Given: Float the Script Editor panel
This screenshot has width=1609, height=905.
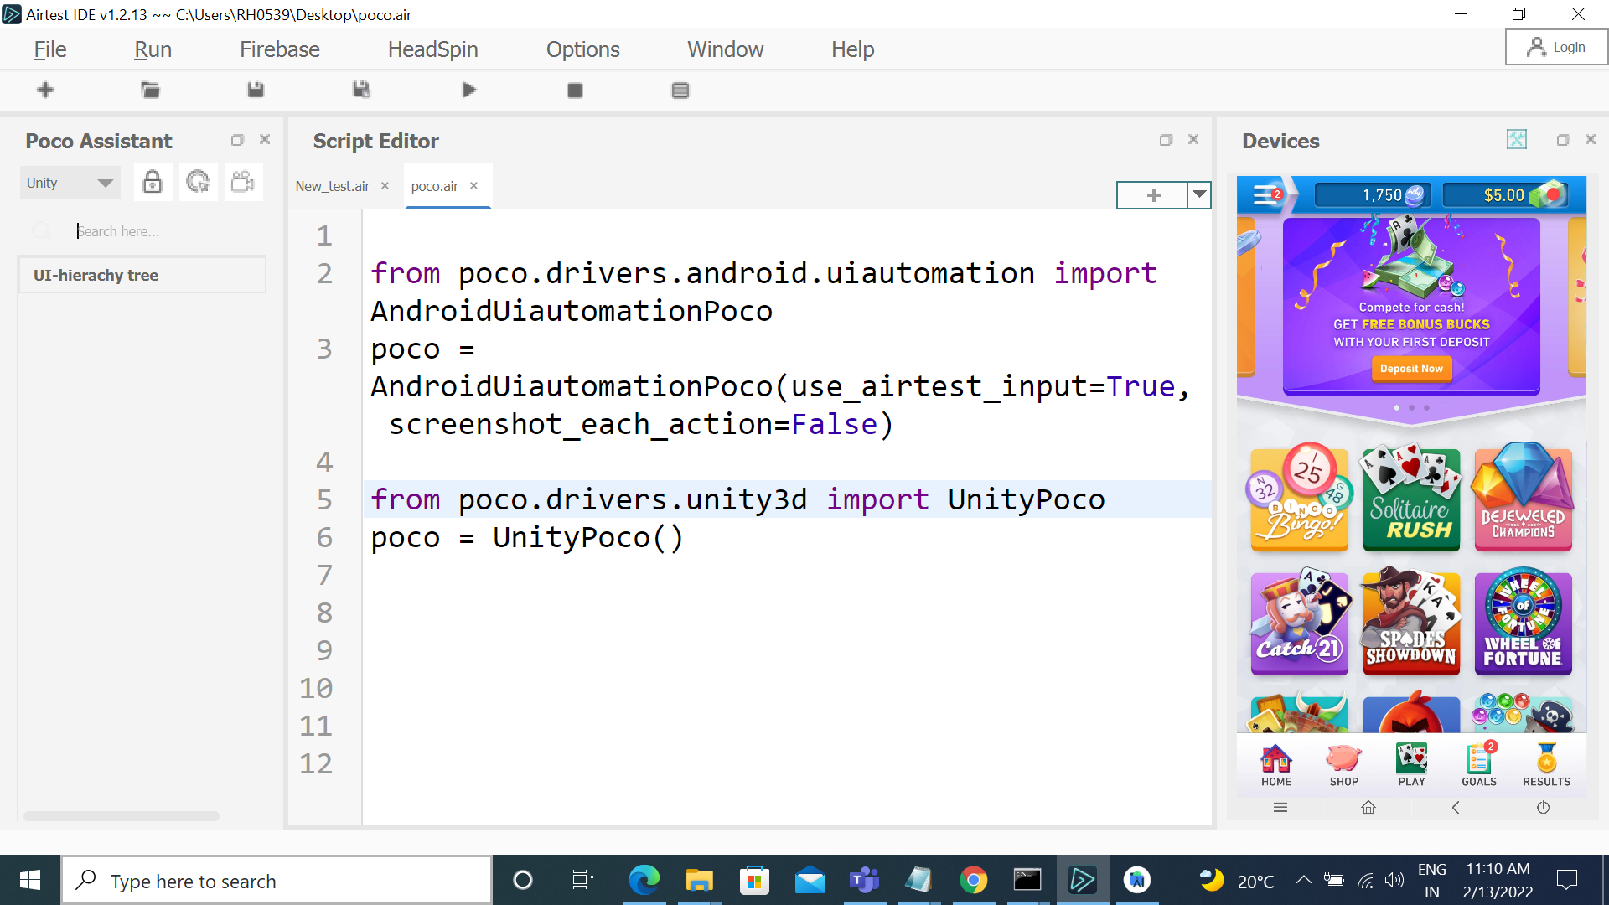Looking at the screenshot, I should tap(1166, 140).
